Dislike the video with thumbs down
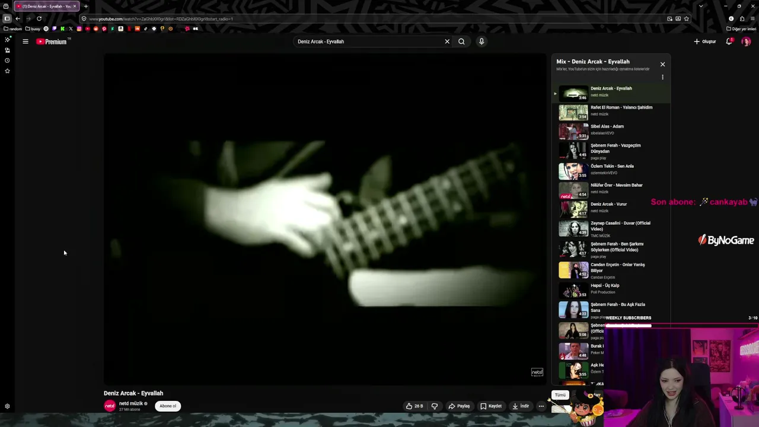Image resolution: width=759 pixels, height=427 pixels. (x=435, y=406)
